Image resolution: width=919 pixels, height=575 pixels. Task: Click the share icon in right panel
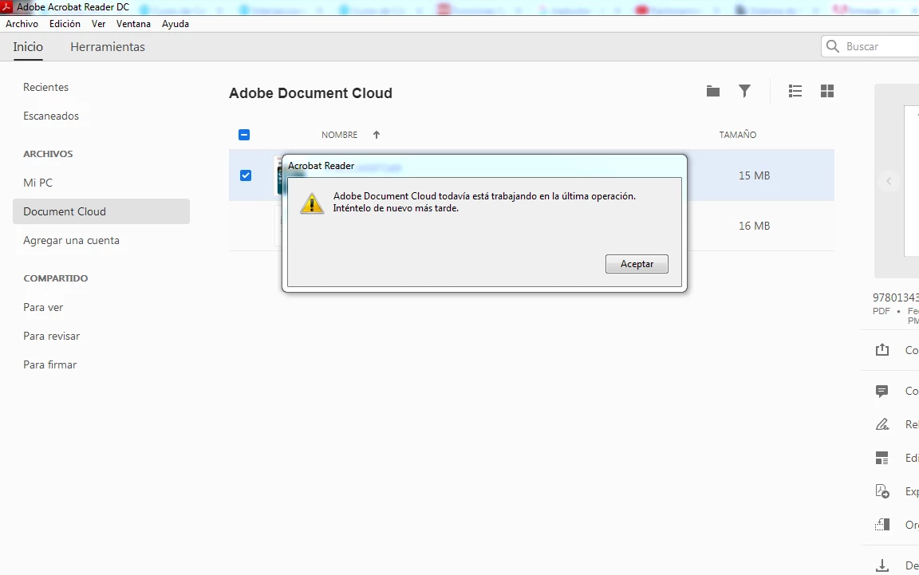pyautogui.click(x=882, y=350)
